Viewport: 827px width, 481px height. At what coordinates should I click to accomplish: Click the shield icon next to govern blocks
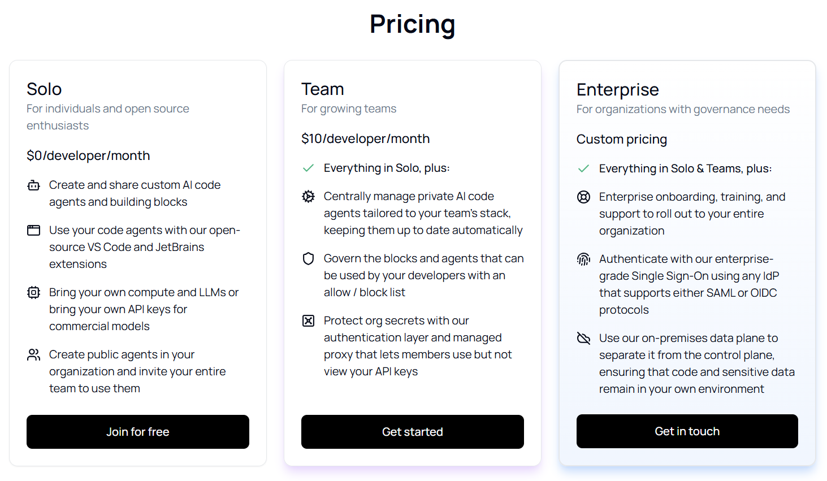pos(309,259)
